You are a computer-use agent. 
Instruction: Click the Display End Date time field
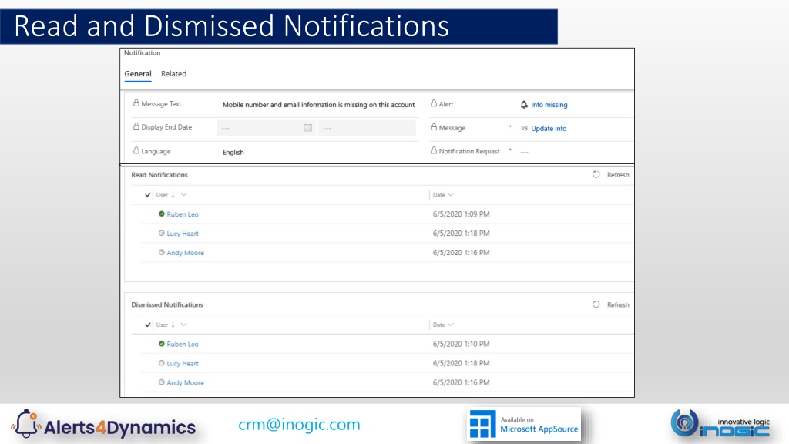tap(367, 128)
